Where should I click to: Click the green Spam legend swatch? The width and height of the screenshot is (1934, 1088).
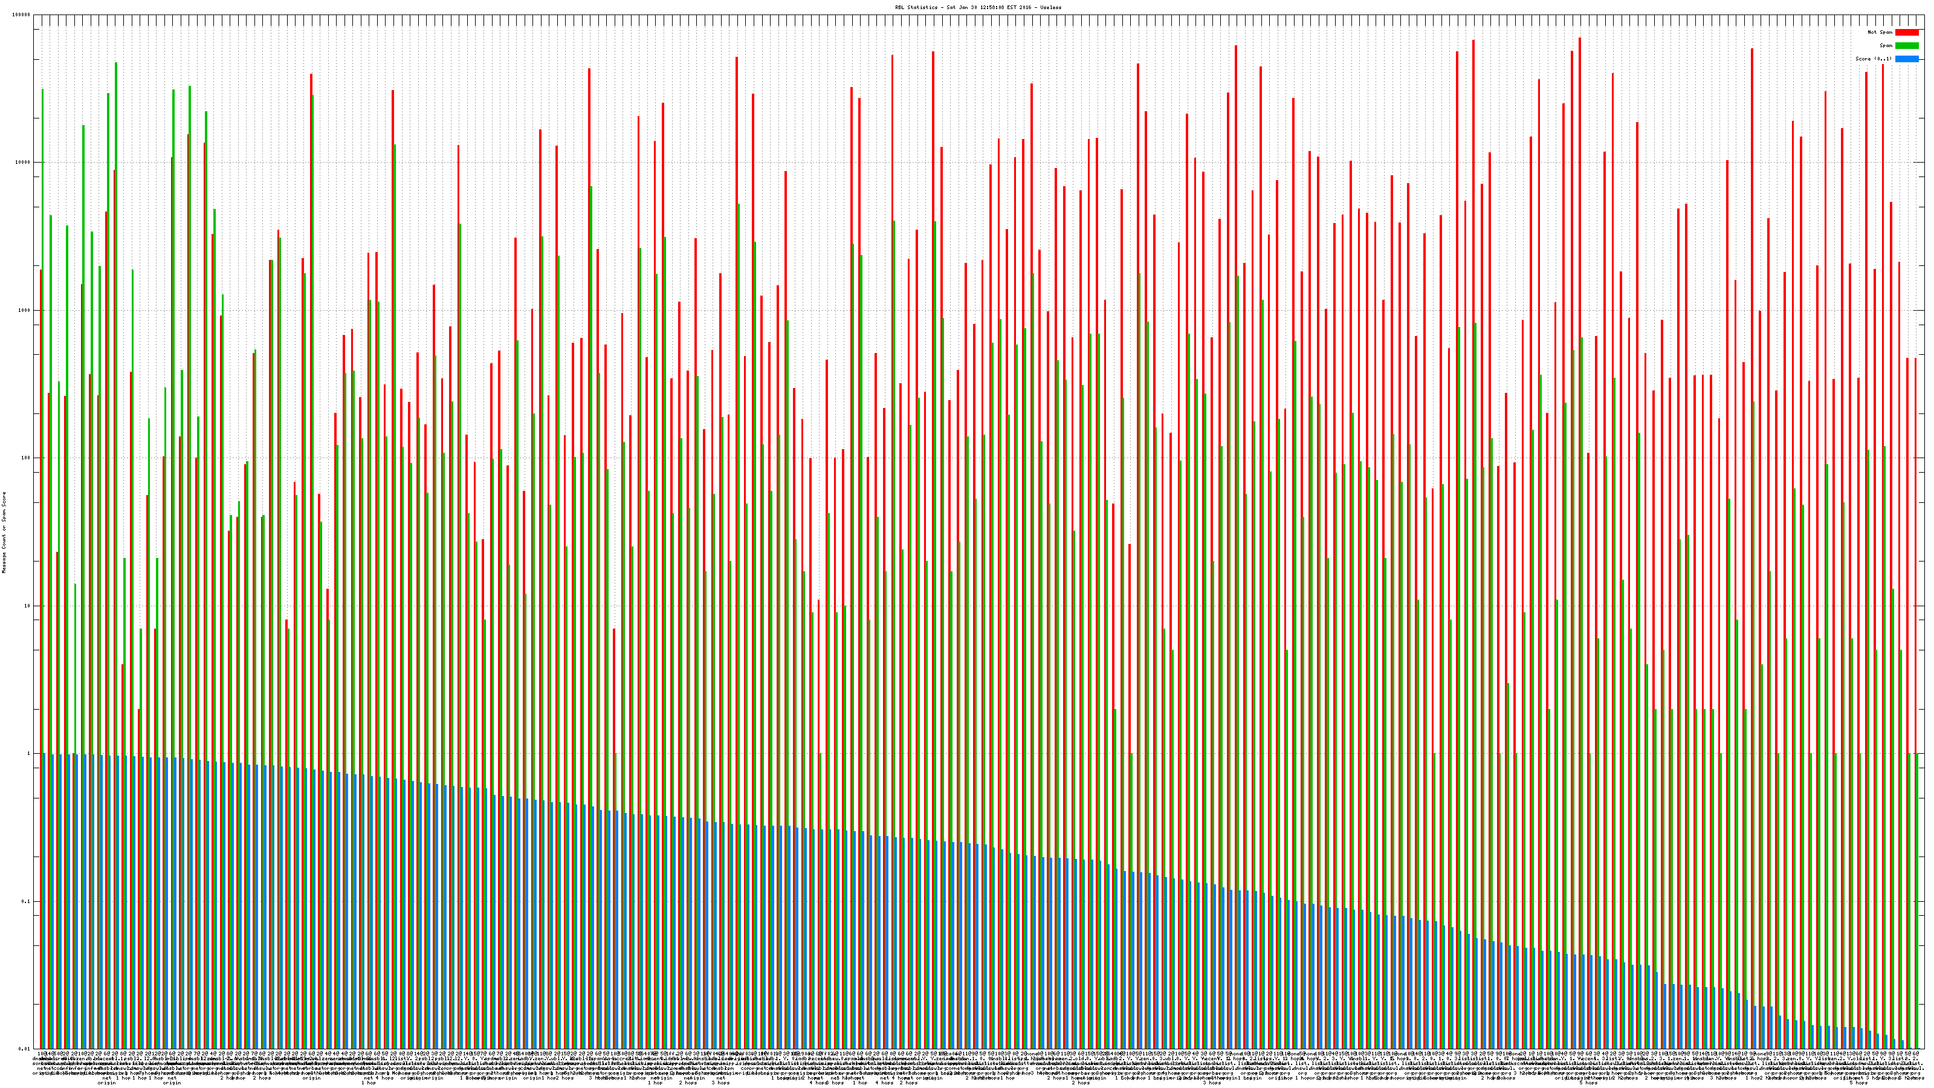pos(1906,46)
